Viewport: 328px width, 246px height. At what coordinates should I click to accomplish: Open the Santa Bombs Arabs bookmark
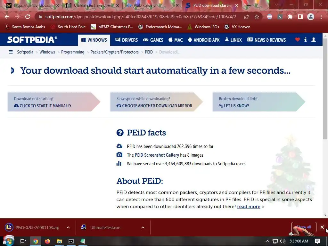click(25, 27)
